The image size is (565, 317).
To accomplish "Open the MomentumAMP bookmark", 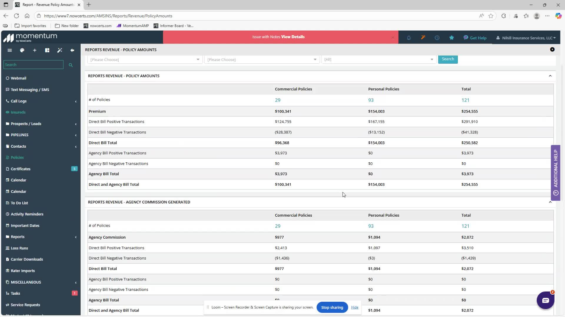I will (x=133, y=26).
